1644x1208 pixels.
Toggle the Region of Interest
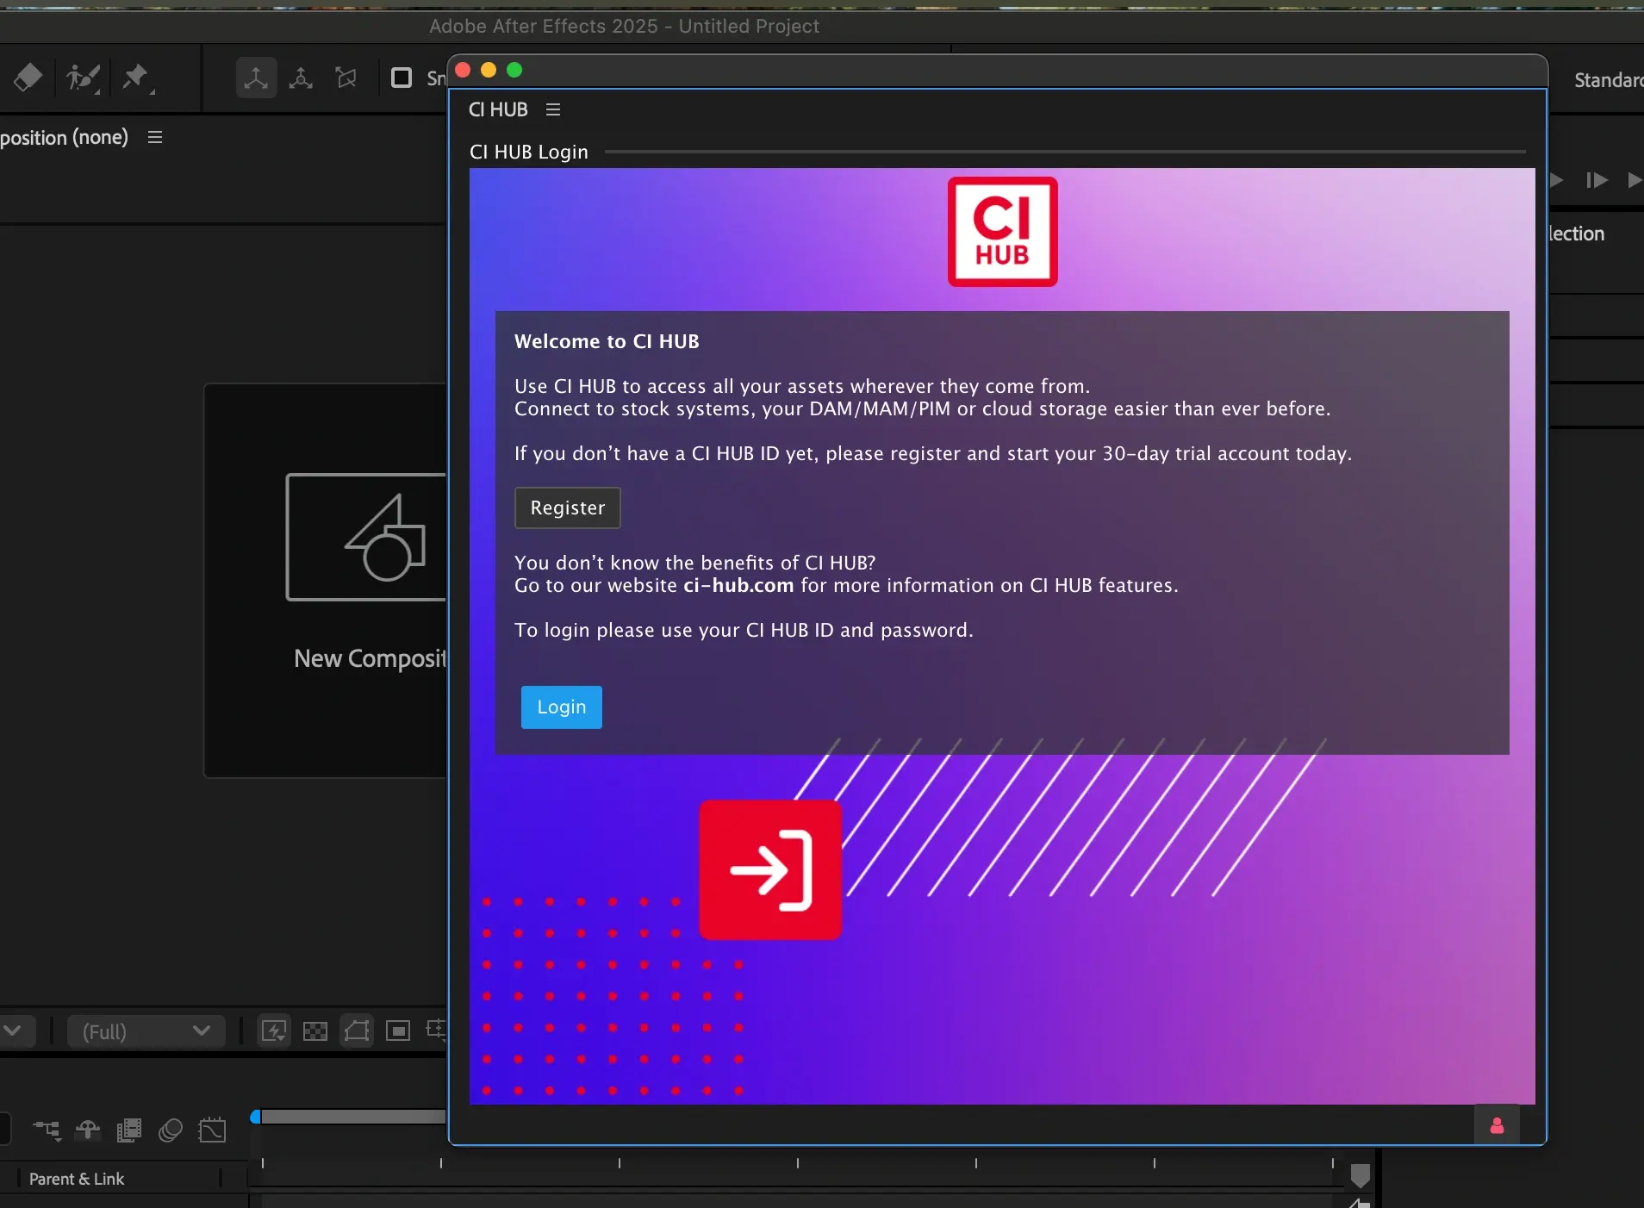(x=398, y=1031)
